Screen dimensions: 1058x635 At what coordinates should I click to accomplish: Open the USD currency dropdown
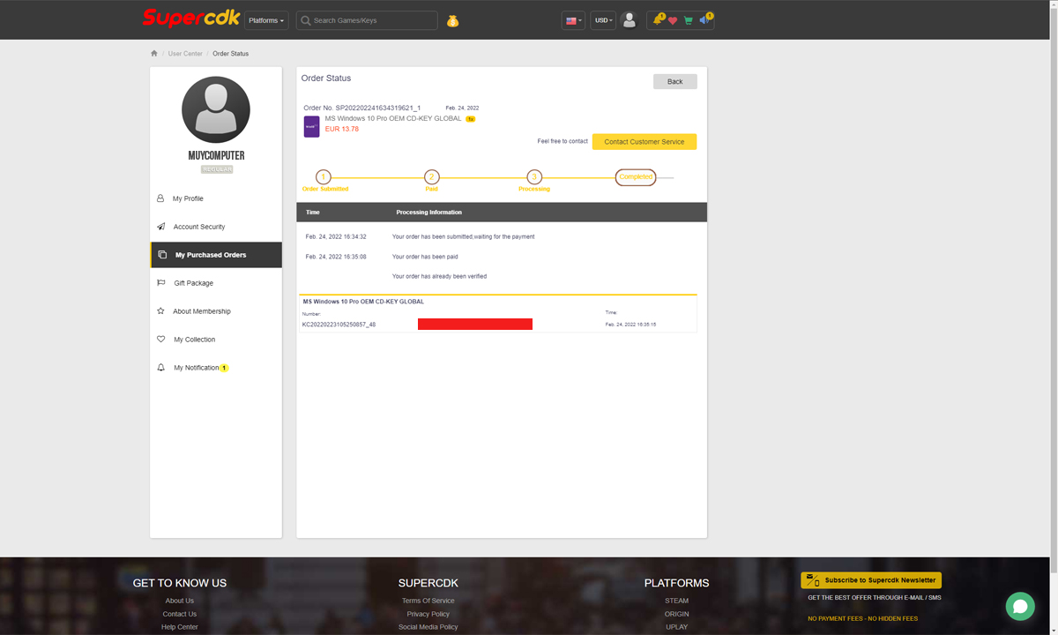coord(603,20)
